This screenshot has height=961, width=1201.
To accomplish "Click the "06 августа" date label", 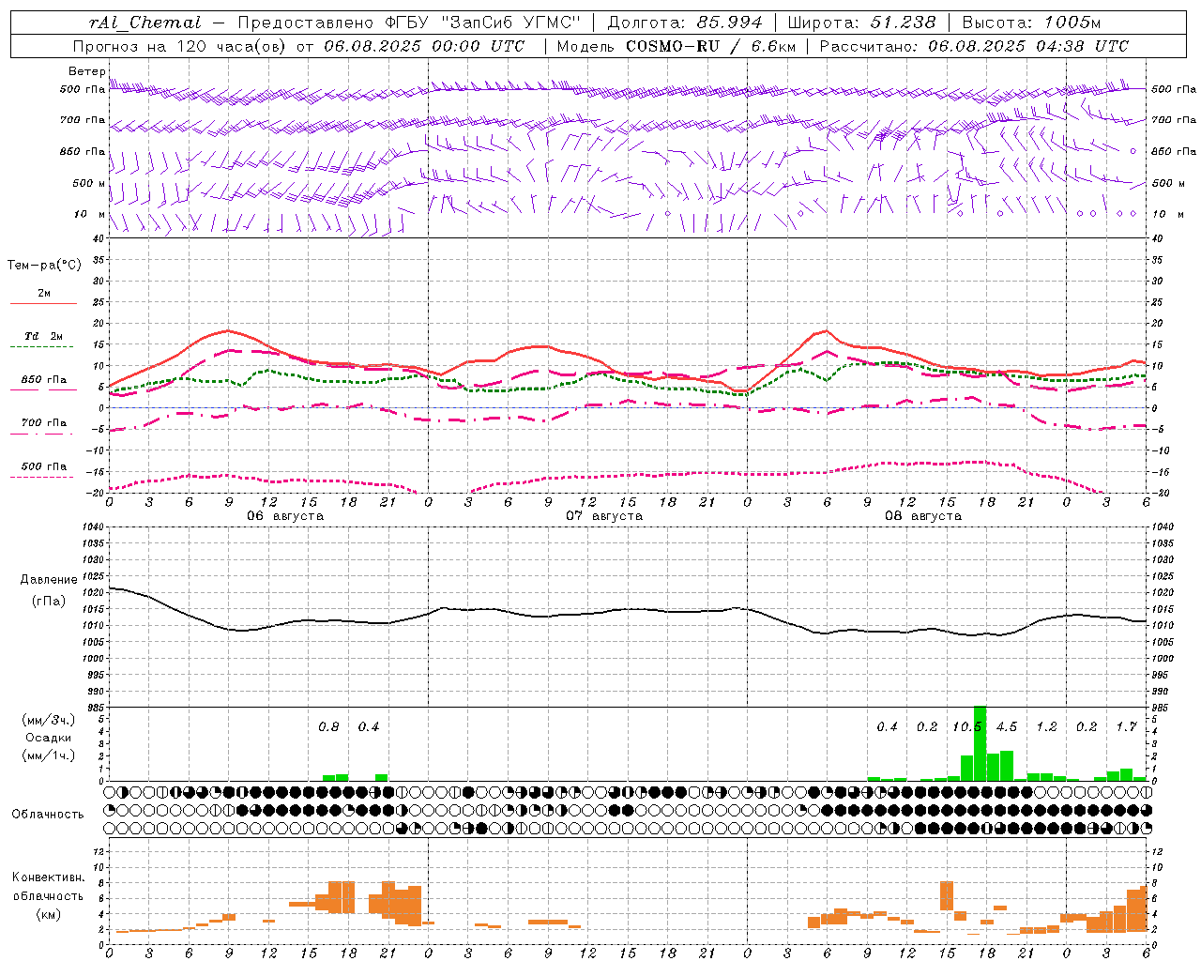I will pos(285,516).
